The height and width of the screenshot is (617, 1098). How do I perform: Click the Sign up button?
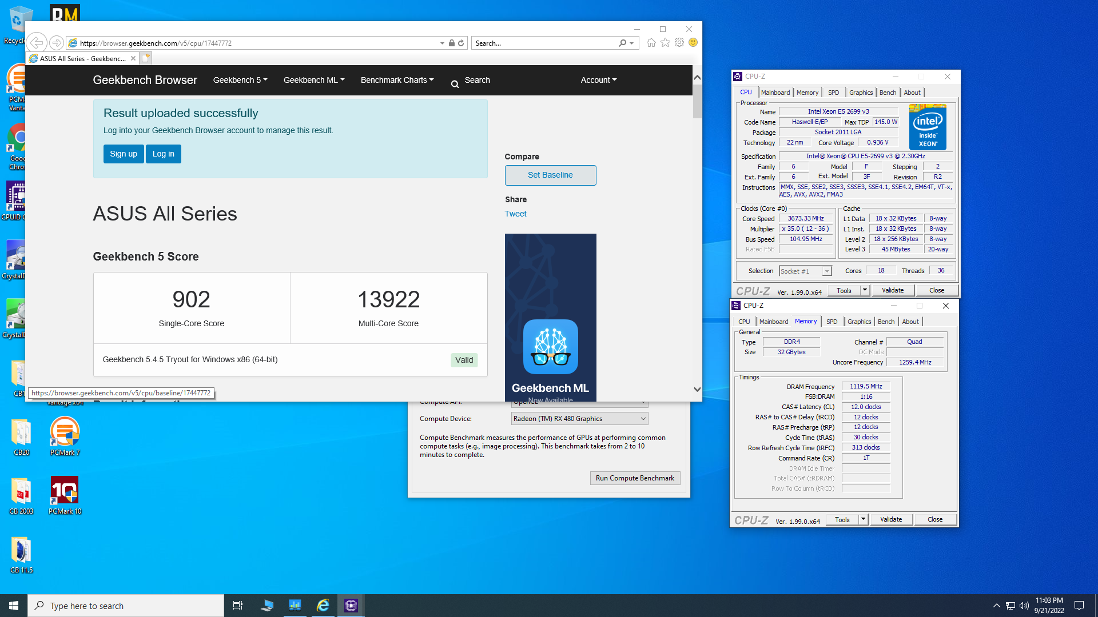tap(124, 154)
